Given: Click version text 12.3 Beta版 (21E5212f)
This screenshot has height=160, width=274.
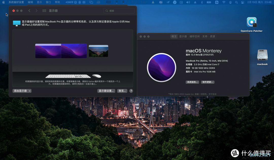Looking at the screenshot, I should (200, 55).
